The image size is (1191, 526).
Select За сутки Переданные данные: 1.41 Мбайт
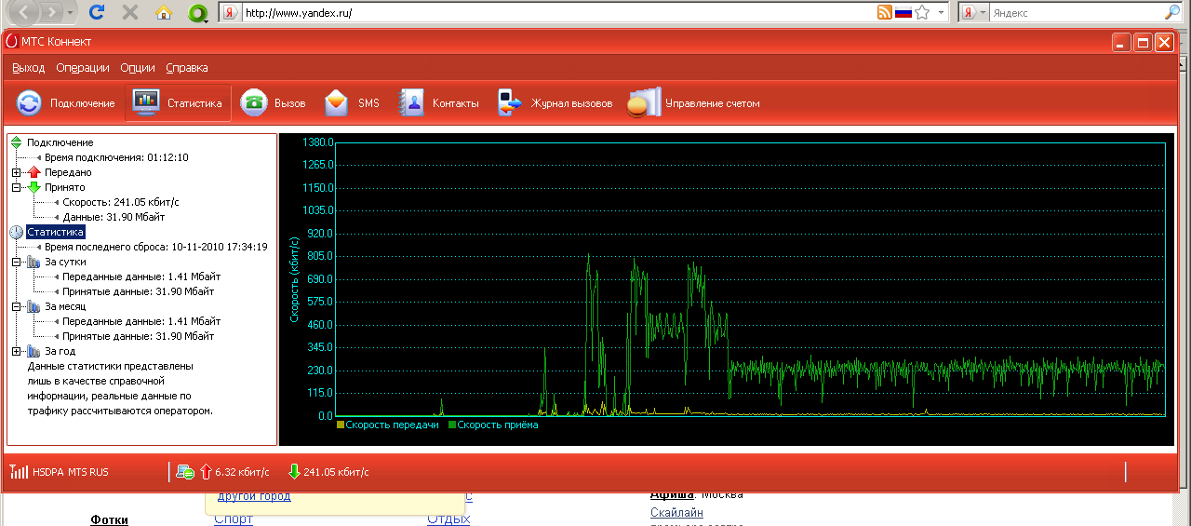tap(141, 276)
